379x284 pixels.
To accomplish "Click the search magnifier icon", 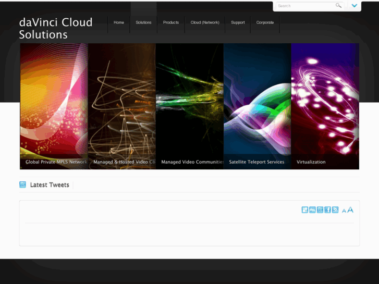I will (x=339, y=6).
